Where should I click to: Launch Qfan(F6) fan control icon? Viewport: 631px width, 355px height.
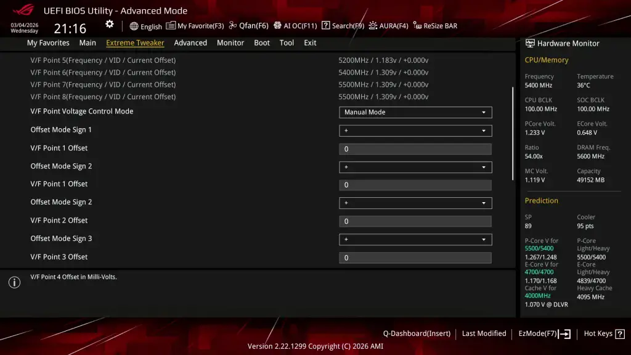(232, 25)
